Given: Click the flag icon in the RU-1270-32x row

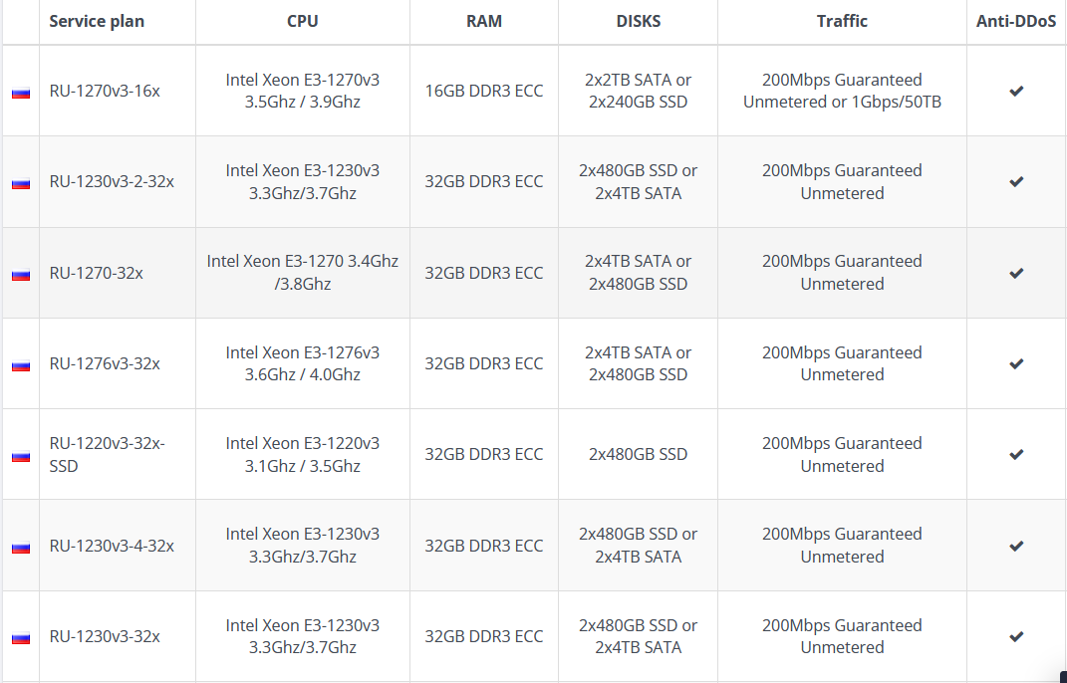Looking at the screenshot, I should (21, 274).
